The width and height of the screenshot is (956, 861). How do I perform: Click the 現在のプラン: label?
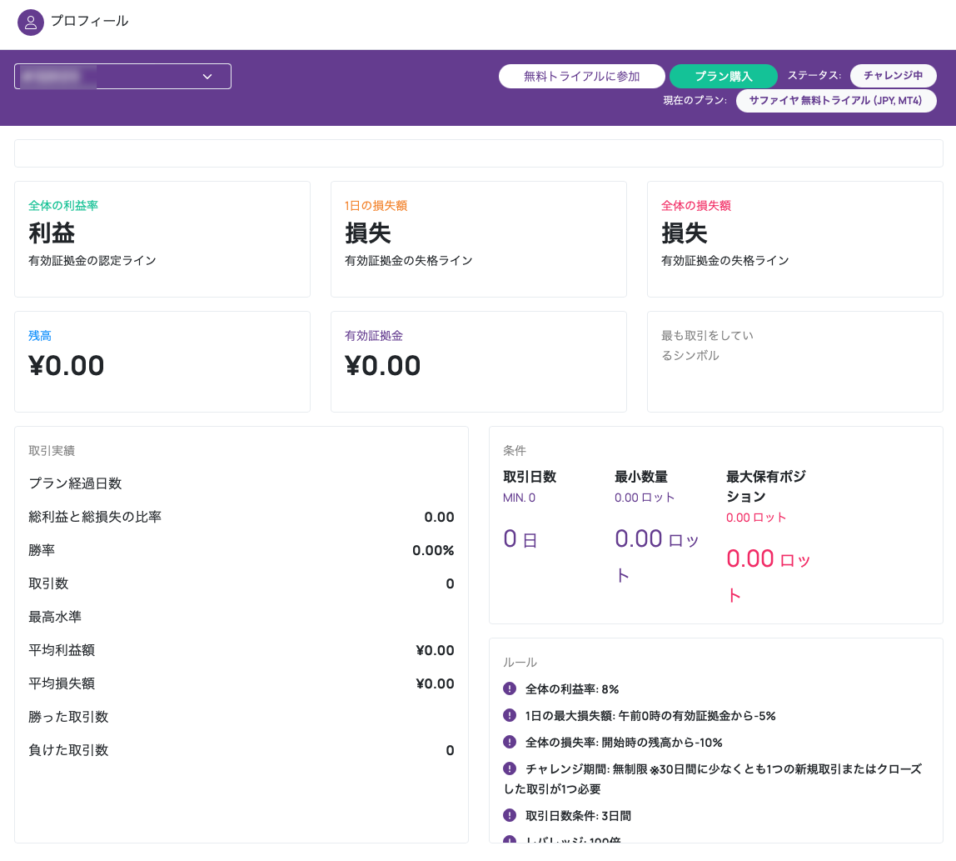point(695,100)
